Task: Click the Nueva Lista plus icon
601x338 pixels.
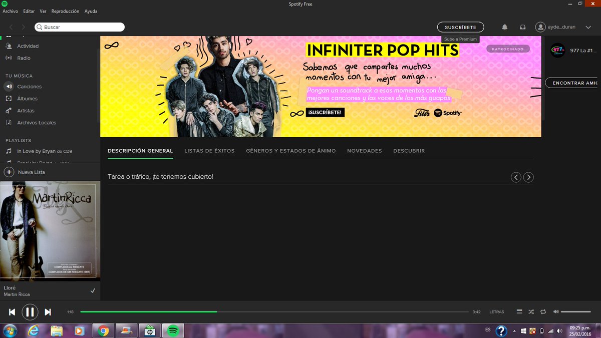Action: pyautogui.click(x=9, y=172)
